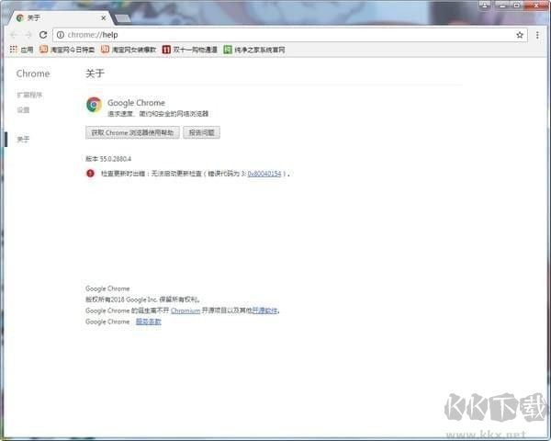This screenshot has height=441, width=551.
Task: Click the Google Chrome logo icon
Action: 95,105
